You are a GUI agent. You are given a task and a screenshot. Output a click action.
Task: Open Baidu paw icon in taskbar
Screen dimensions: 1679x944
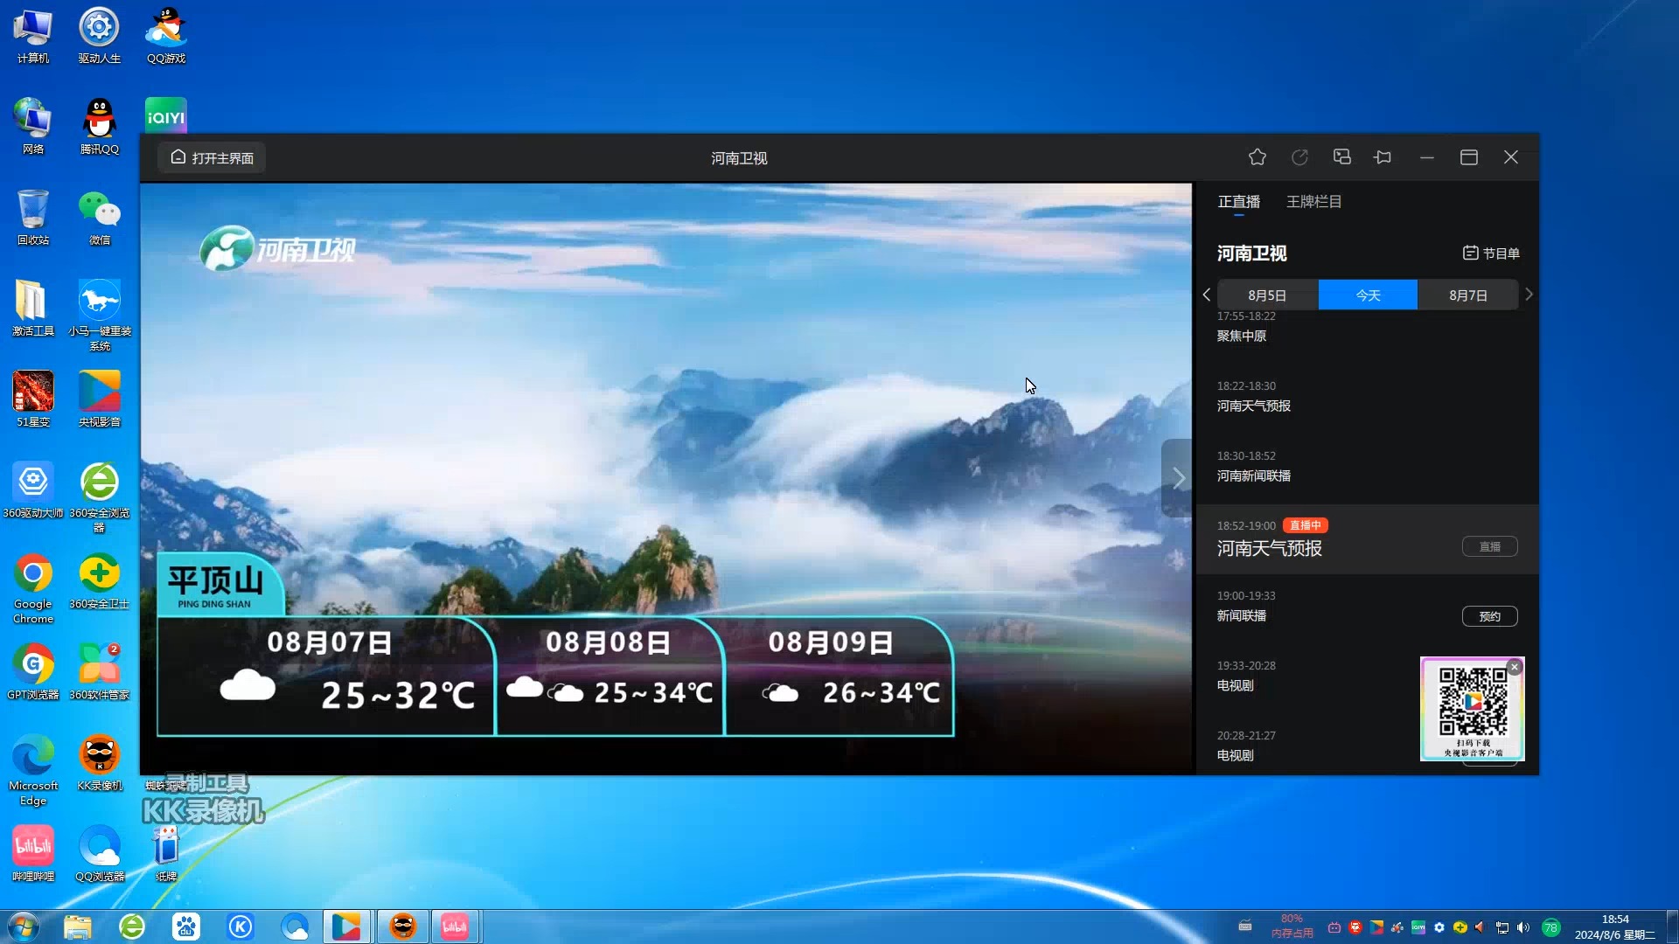[x=186, y=927]
